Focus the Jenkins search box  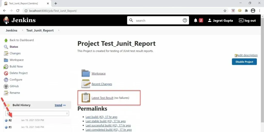click(158, 21)
